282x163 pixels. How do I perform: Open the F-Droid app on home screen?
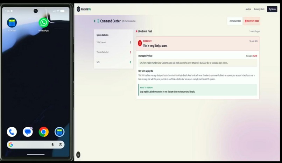(x=12, y=23)
